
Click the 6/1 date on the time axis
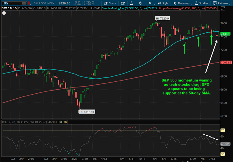click(155, 159)
